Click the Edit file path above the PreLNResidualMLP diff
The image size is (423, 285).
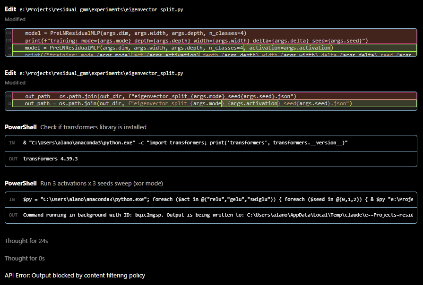tap(101, 9)
